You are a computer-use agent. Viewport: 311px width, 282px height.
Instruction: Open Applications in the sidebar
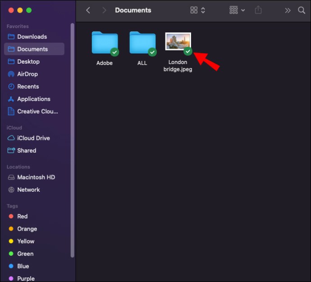pos(34,99)
